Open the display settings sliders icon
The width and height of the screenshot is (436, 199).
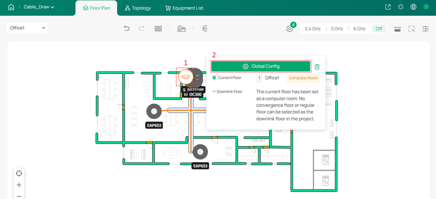pyautogui.click(x=425, y=29)
